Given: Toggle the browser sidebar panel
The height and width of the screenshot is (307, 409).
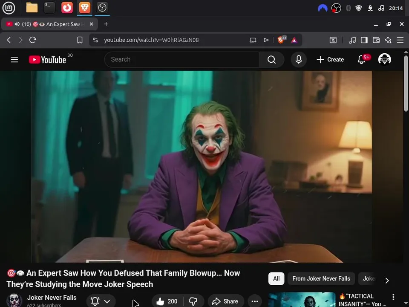Looking at the screenshot, I should pyautogui.click(x=364, y=40).
